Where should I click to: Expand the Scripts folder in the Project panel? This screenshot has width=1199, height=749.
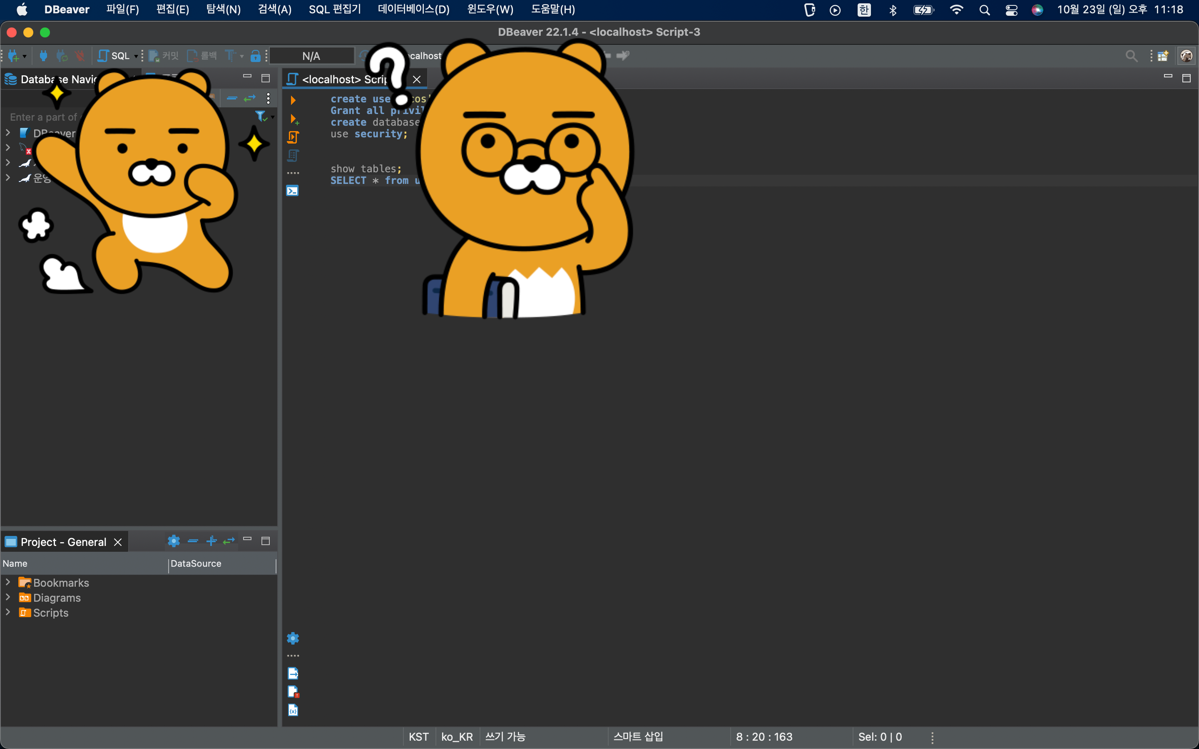[x=8, y=612]
